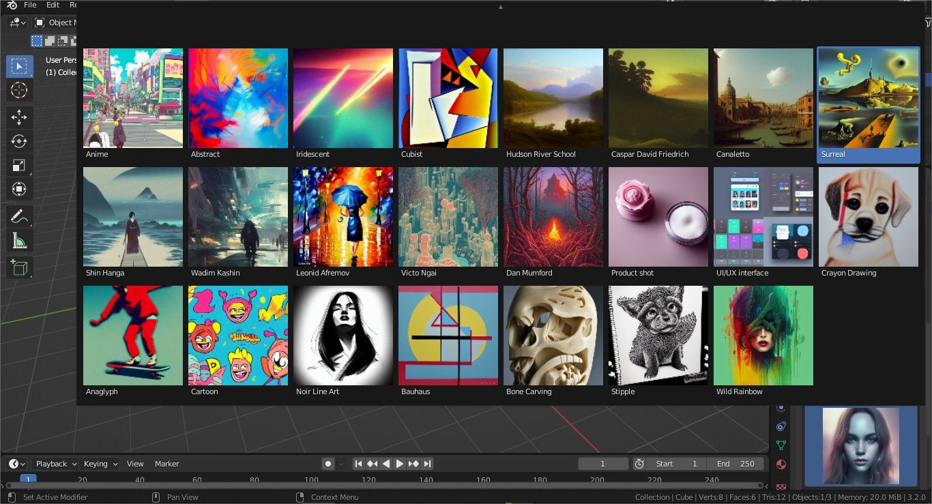Jump to the end frame

[x=427, y=464]
